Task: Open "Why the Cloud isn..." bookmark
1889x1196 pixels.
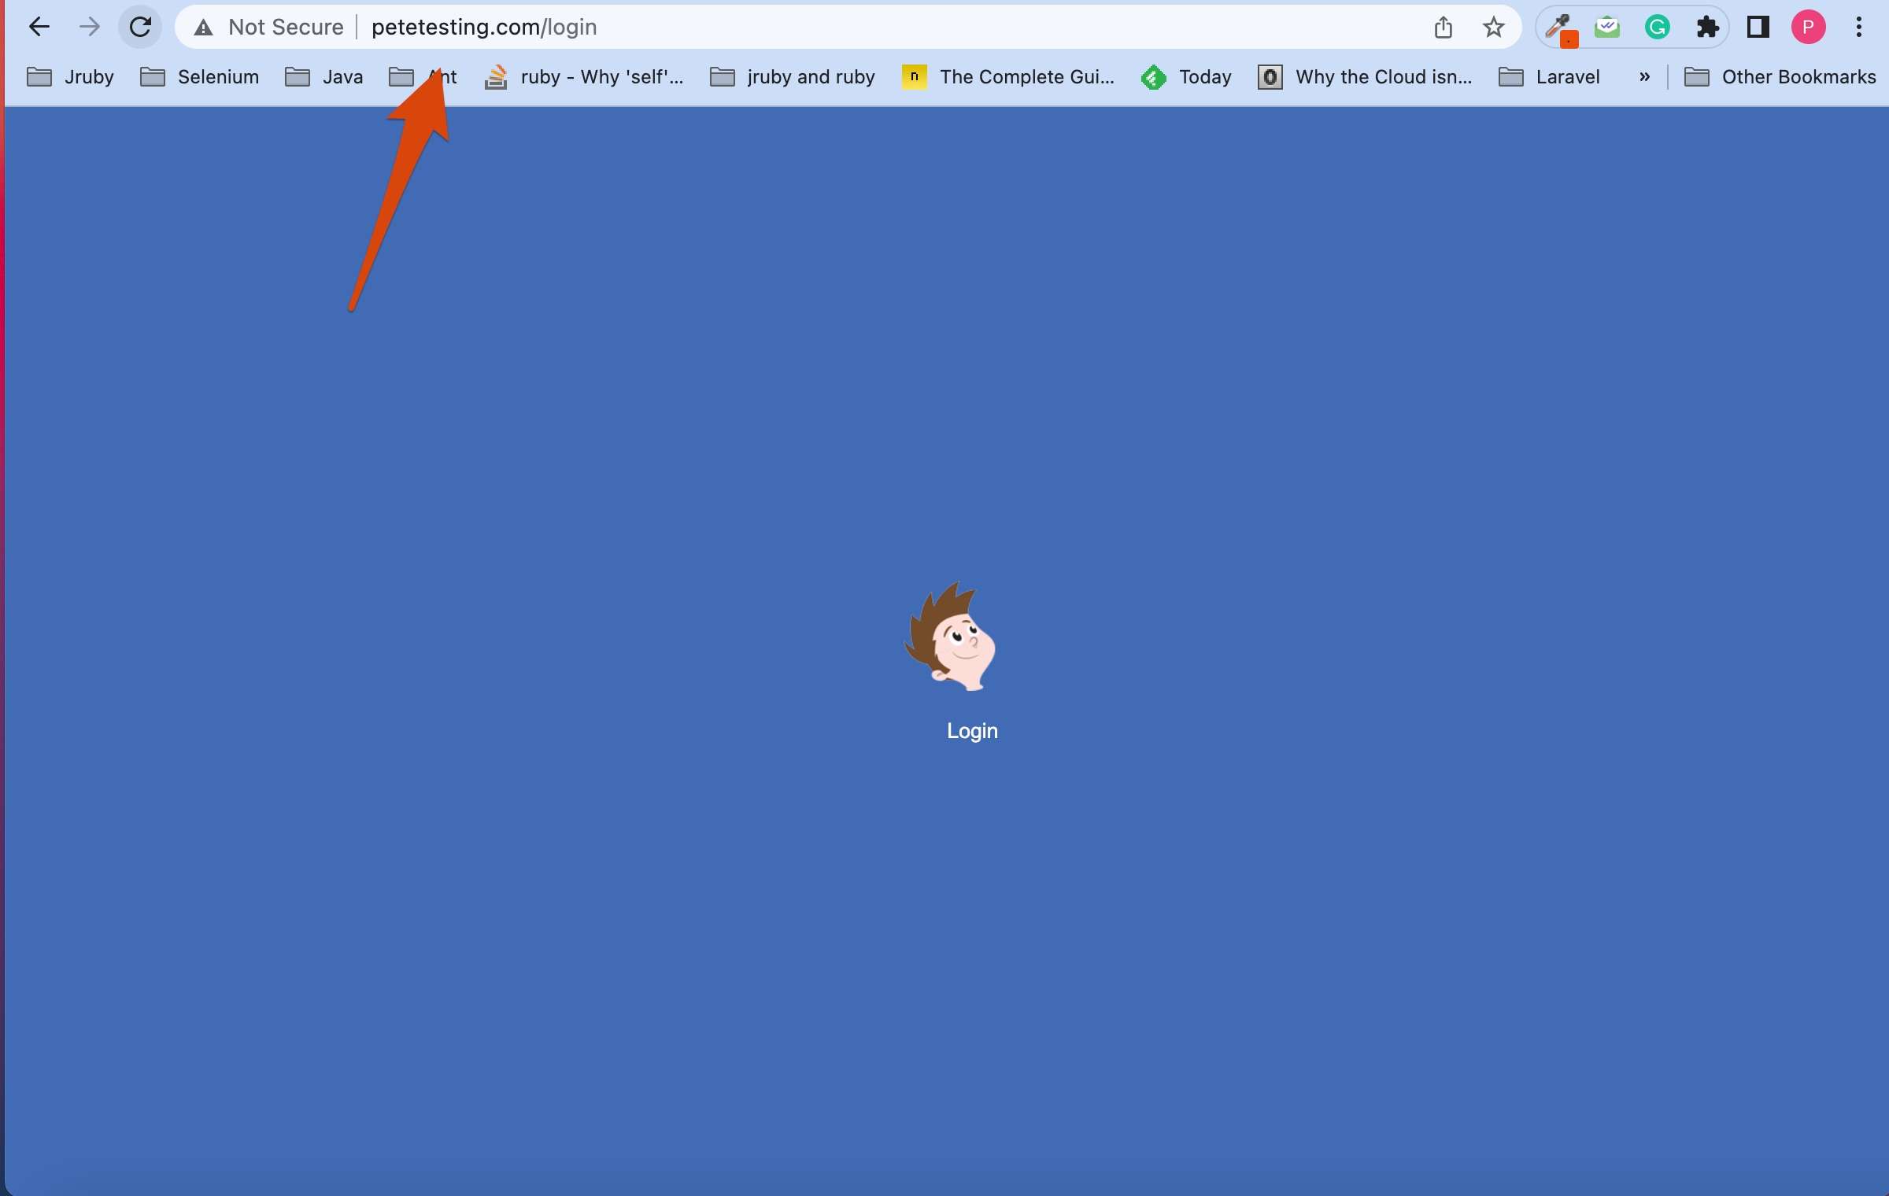Action: pos(1366,77)
